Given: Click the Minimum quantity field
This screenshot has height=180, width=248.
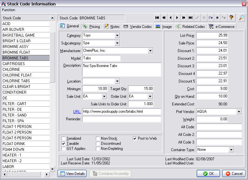Looking at the screenshot, I should coord(95,89).
